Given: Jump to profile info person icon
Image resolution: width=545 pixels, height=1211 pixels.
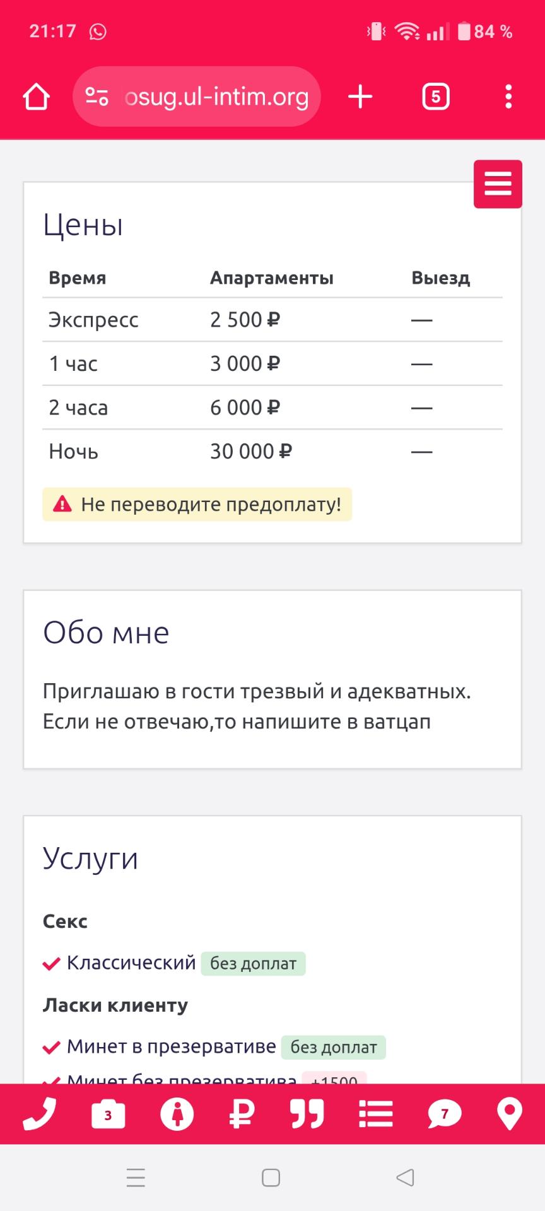Looking at the screenshot, I should 177,1114.
